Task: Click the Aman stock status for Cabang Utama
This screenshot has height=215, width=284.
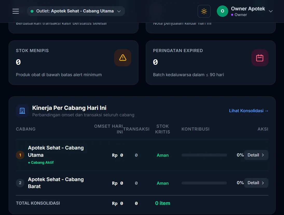Action: click(163, 155)
